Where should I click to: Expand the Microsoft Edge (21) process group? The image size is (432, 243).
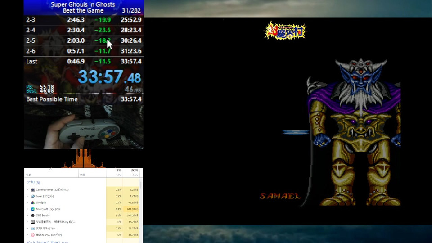(27, 209)
